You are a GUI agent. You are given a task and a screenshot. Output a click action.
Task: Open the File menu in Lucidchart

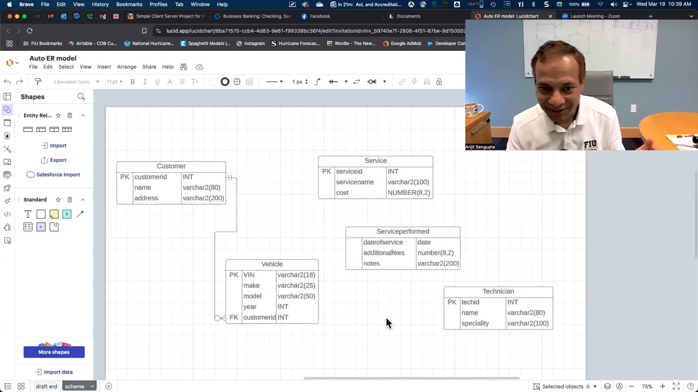coord(33,67)
